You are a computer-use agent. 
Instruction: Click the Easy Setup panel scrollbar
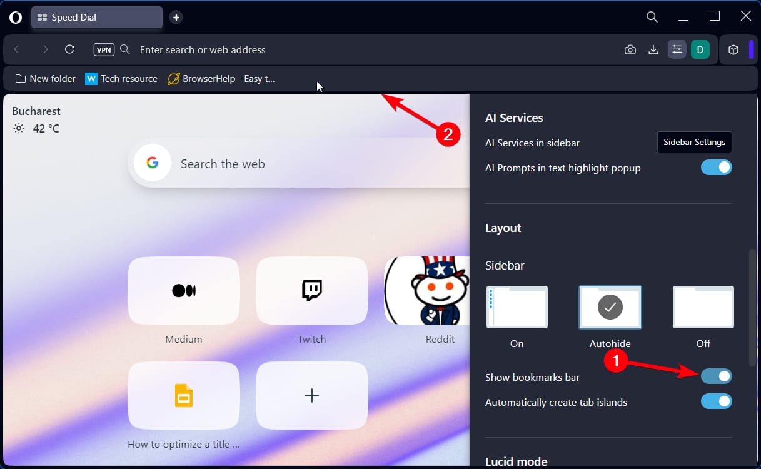pos(752,308)
